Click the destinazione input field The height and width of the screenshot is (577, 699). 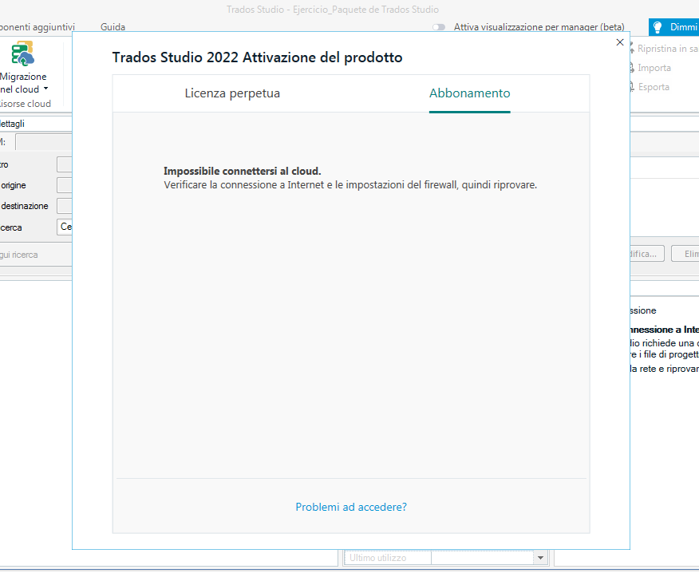tap(65, 206)
